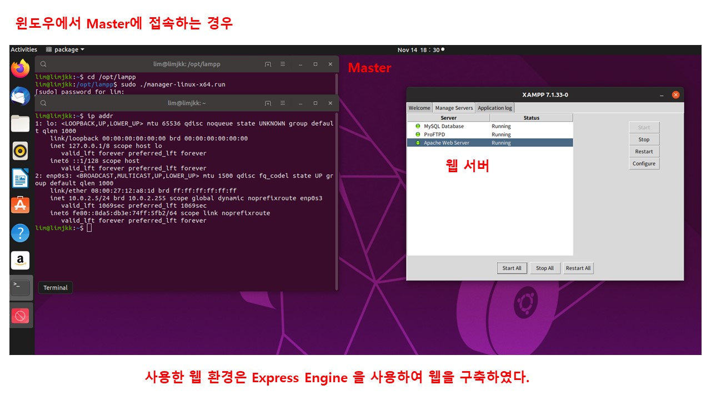Click the Restart All button
Image resolution: width=711 pixels, height=400 pixels.
[x=578, y=268]
